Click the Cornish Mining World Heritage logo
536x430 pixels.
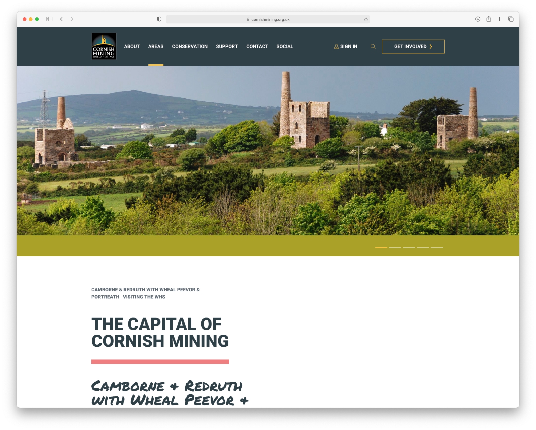(104, 46)
